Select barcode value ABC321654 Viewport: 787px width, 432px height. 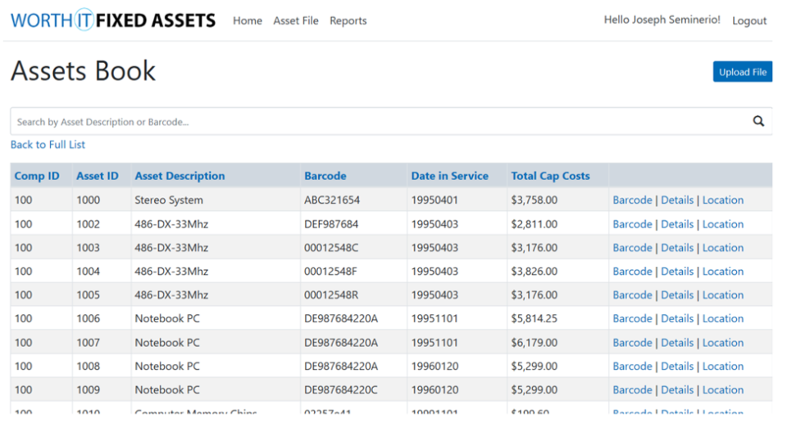click(x=332, y=200)
